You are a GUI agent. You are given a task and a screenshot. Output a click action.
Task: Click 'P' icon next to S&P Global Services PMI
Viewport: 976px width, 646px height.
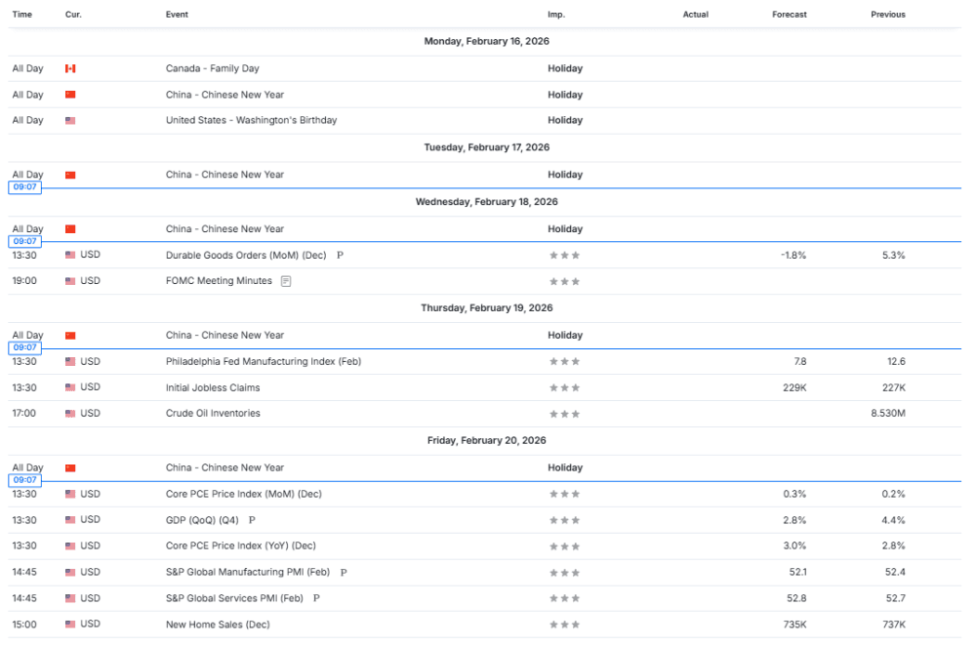tap(316, 598)
